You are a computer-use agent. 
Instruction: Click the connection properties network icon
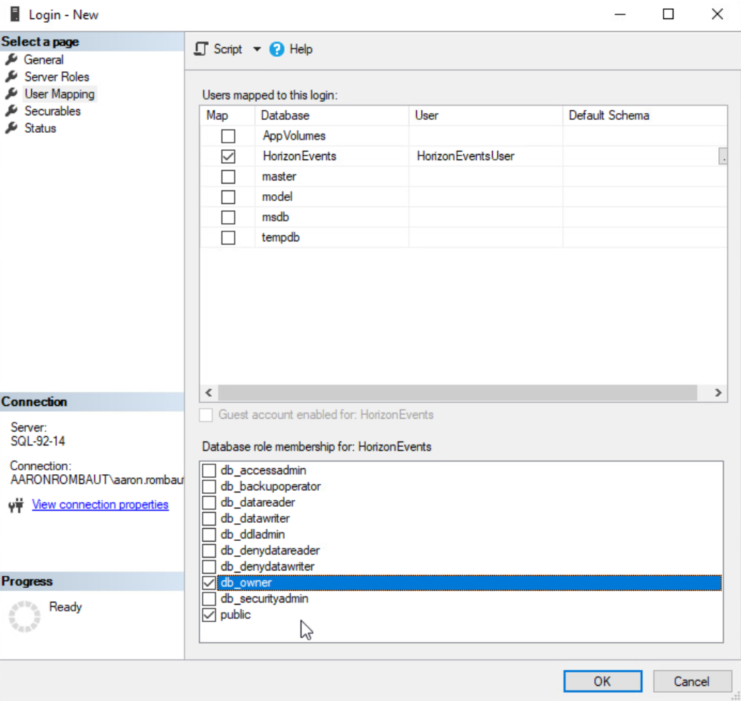pyautogui.click(x=16, y=505)
